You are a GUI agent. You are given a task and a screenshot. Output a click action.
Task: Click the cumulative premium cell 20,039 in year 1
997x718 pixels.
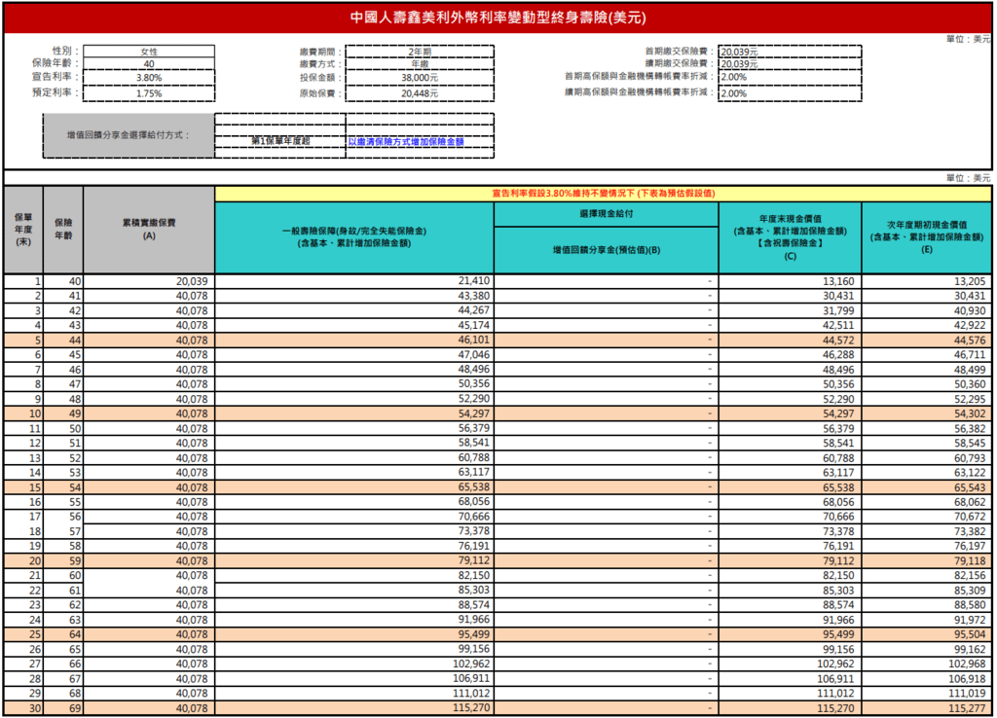click(x=149, y=281)
